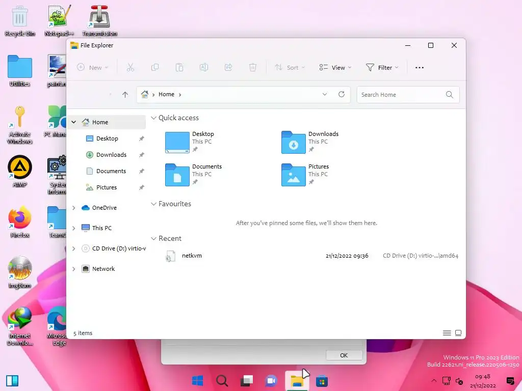Open the Widgets button on taskbar

12,381
